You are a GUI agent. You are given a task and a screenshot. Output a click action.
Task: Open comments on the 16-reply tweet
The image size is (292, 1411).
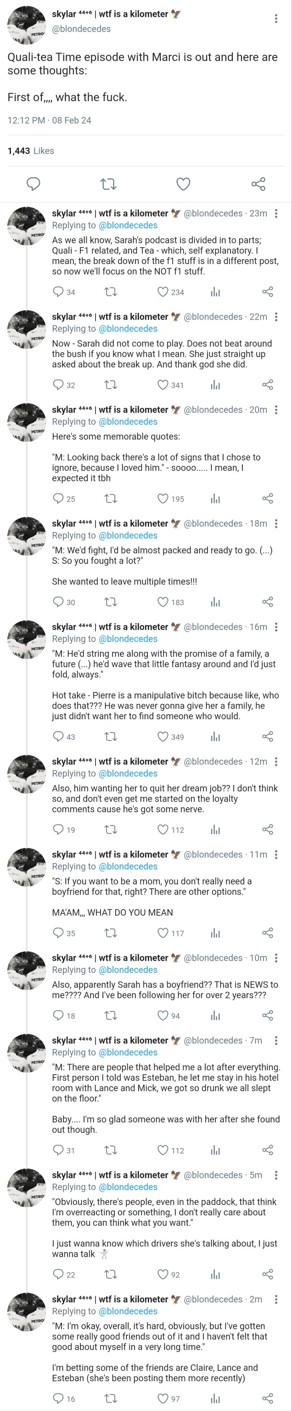click(x=58, y=1398)
